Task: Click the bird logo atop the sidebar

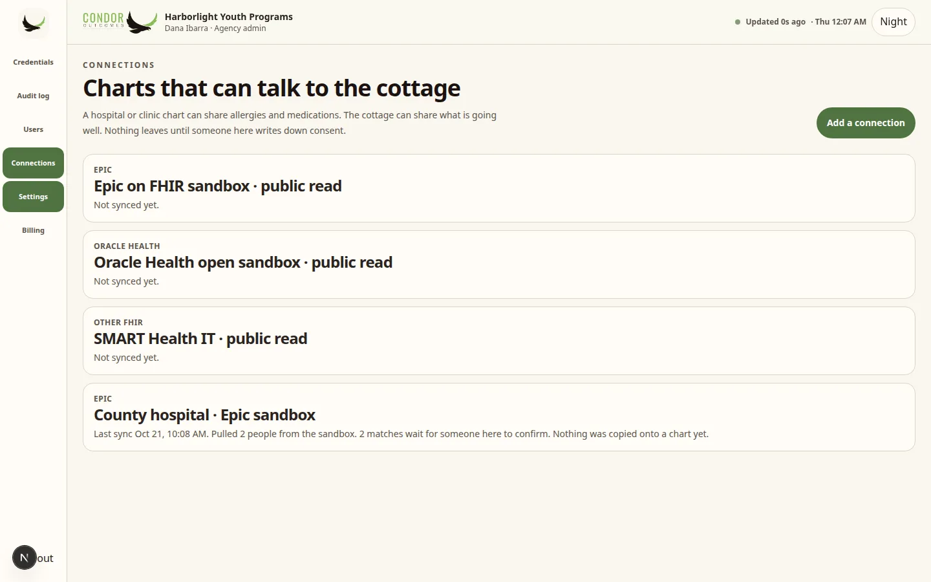Action: (x=33, y=23)
